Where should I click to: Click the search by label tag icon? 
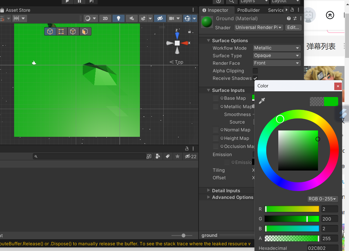point(168,156)
